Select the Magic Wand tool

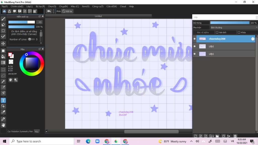[x=3, y=81]
